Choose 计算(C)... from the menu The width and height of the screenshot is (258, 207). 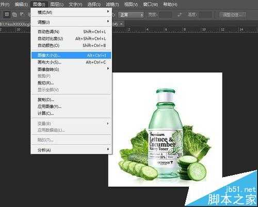click(71, 113)
